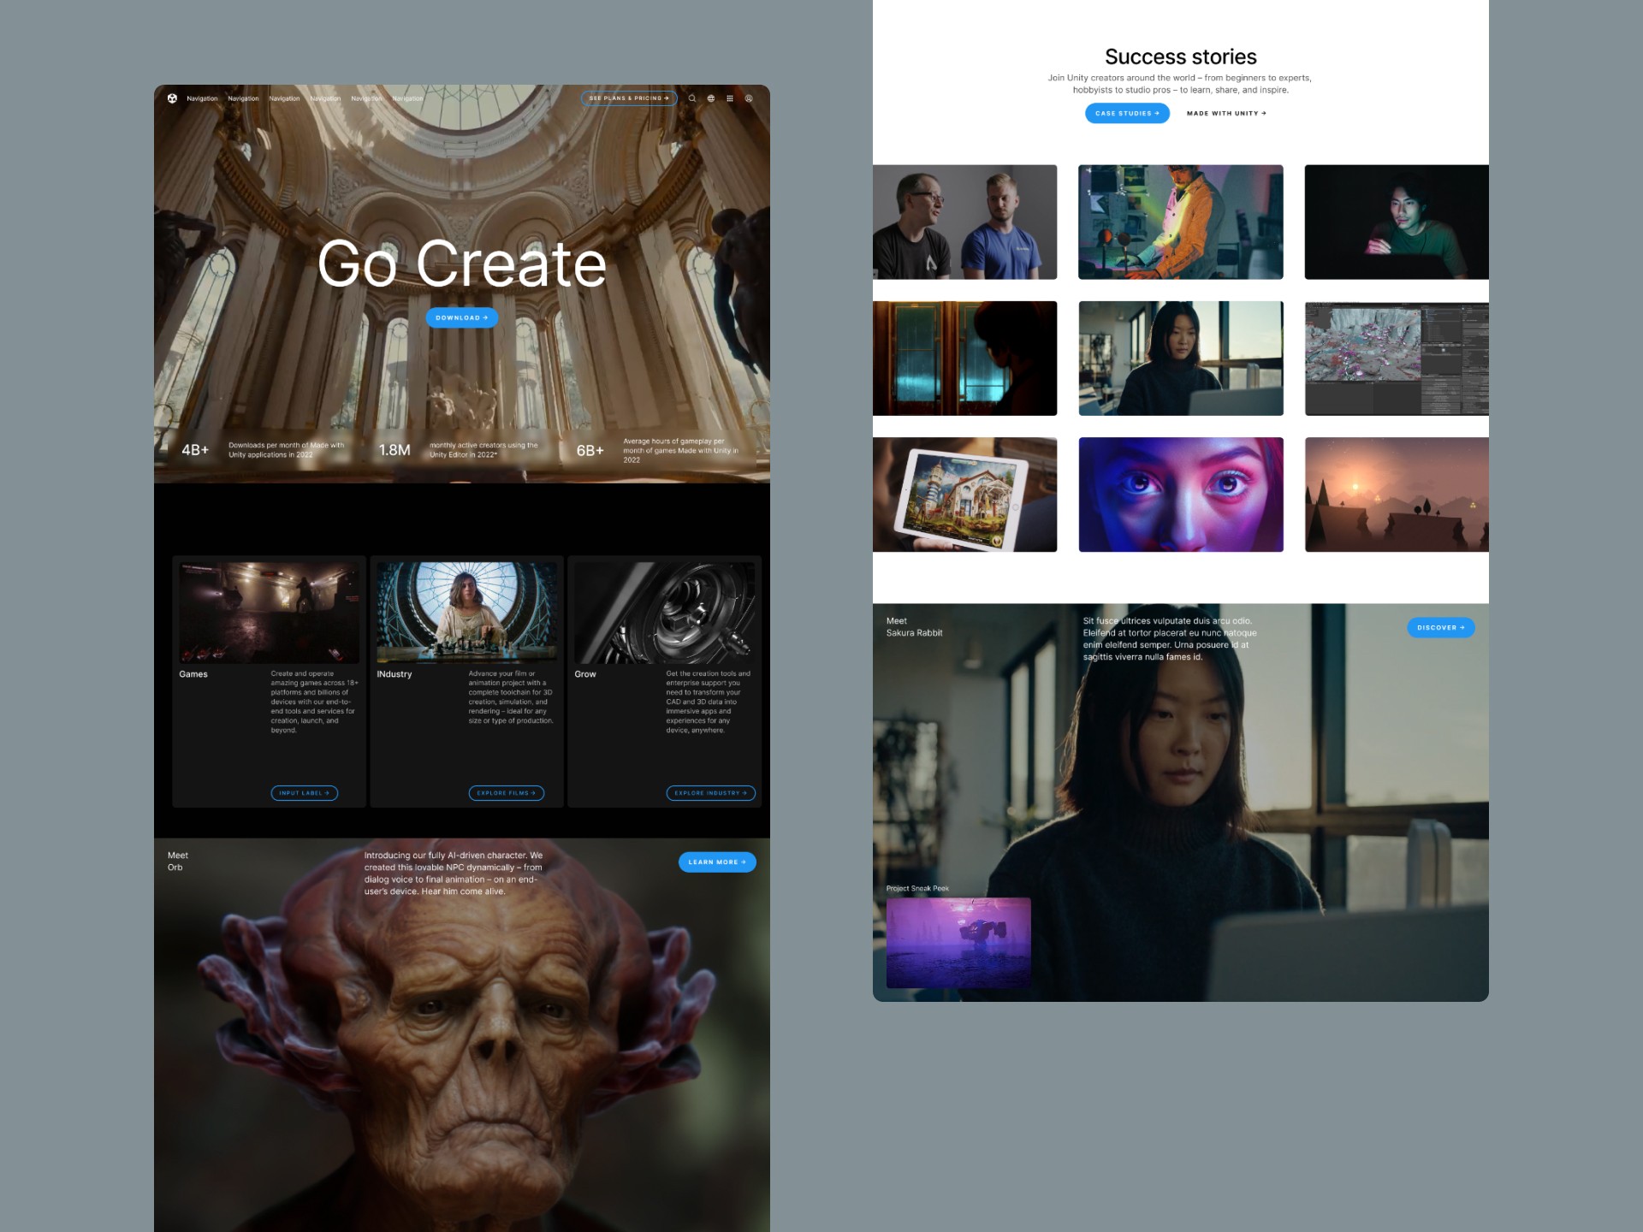Viewport: 1643px width, 1232px height.
Task: Click the first Navigation menu item
Action: click(x=202, y=98)
